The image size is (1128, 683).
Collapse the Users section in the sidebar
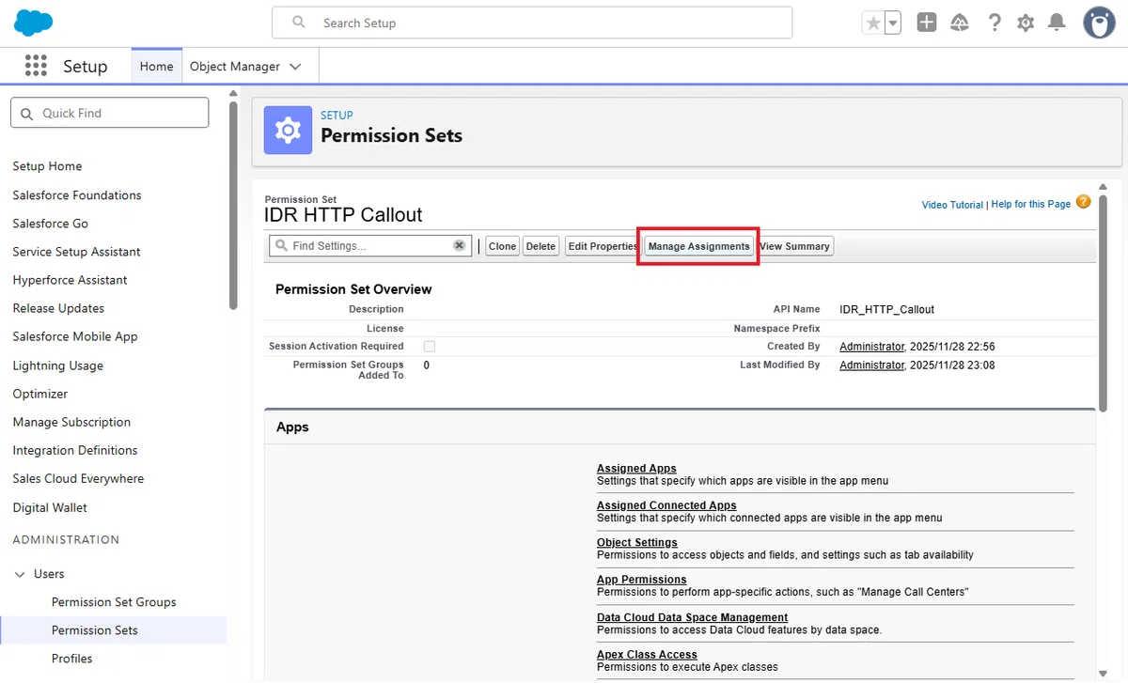click(21, 574)
